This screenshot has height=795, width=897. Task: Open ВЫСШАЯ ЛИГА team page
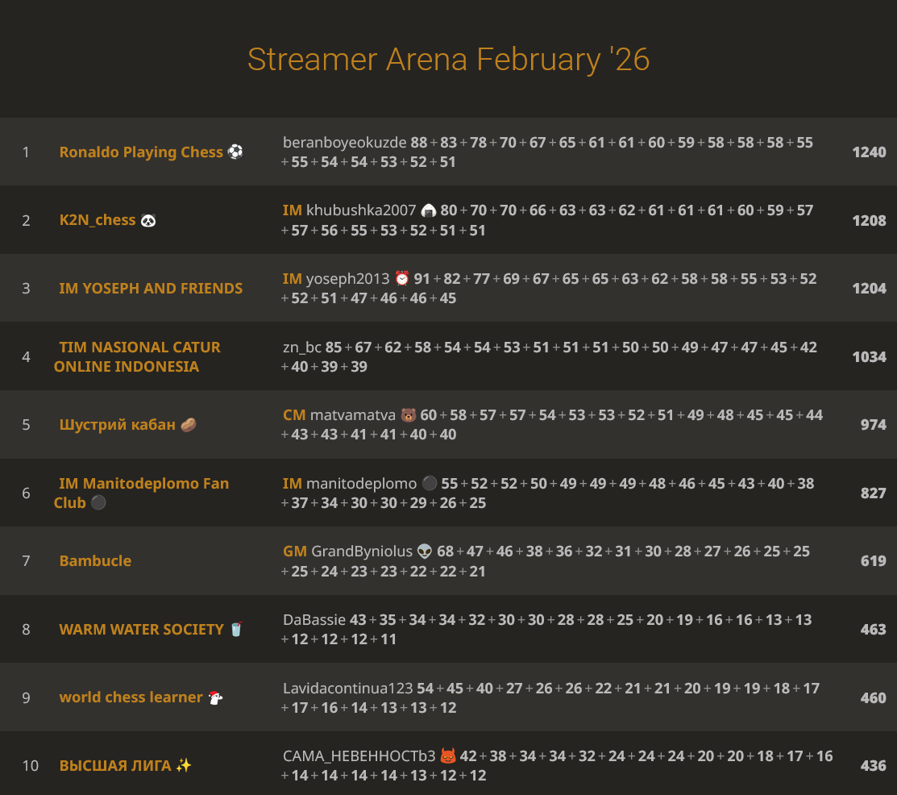(115, 765)
